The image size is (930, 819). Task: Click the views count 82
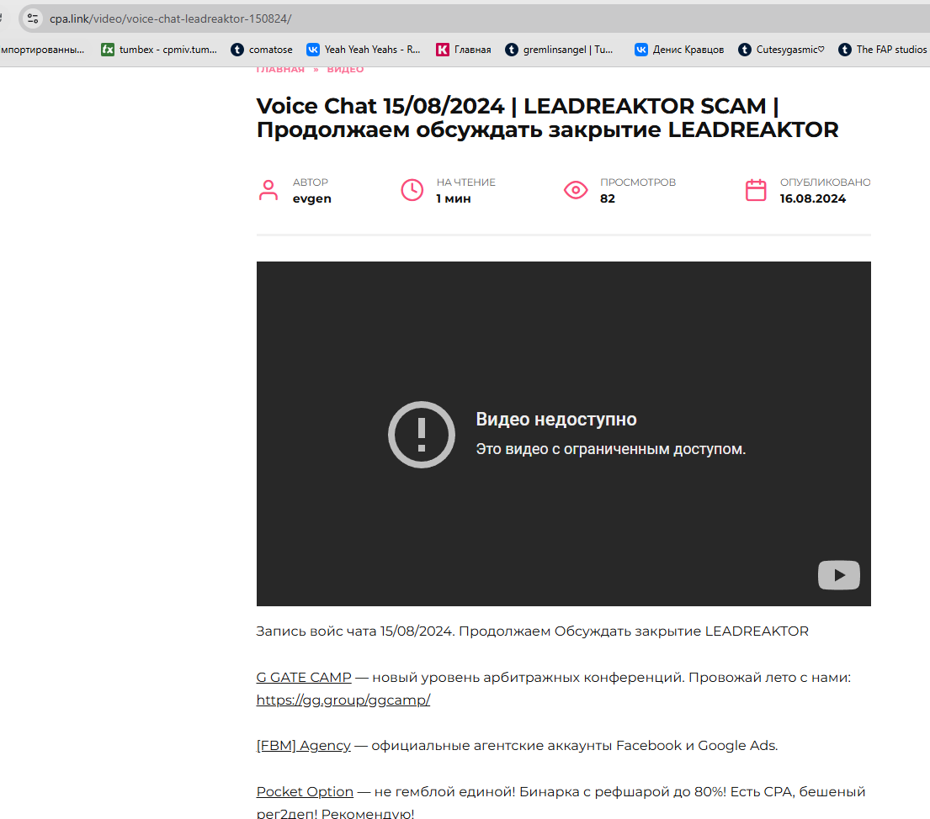click(608, 198)
